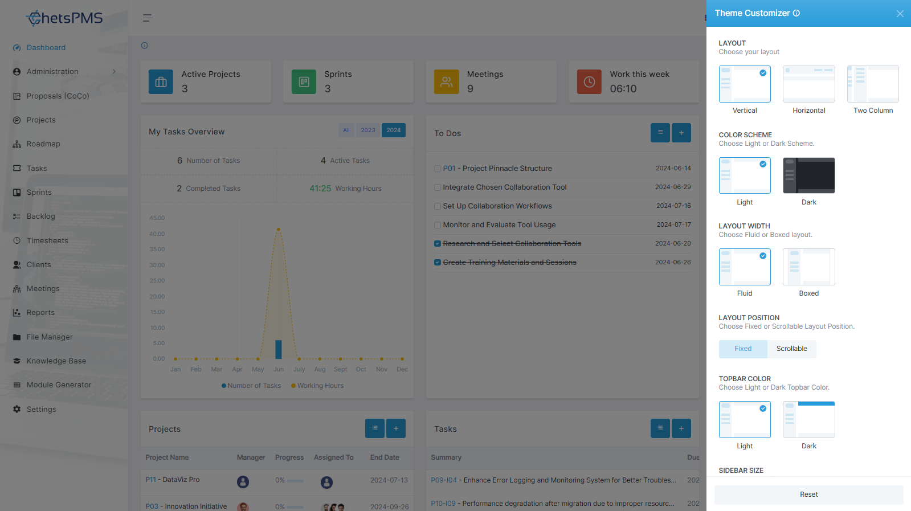Image resolution: width=911 pixels, height=511 pixels.
Task: Click the Work this week clock icon
Action: [x=589, y=82]
